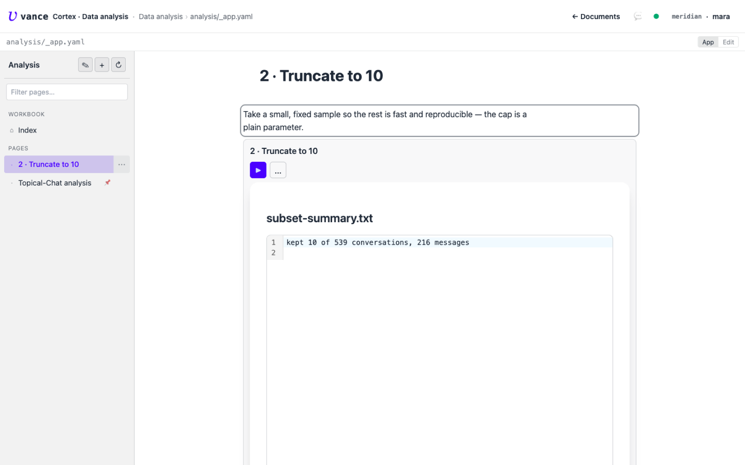Select the Topical-Chat analysis page

coord(55,183)
